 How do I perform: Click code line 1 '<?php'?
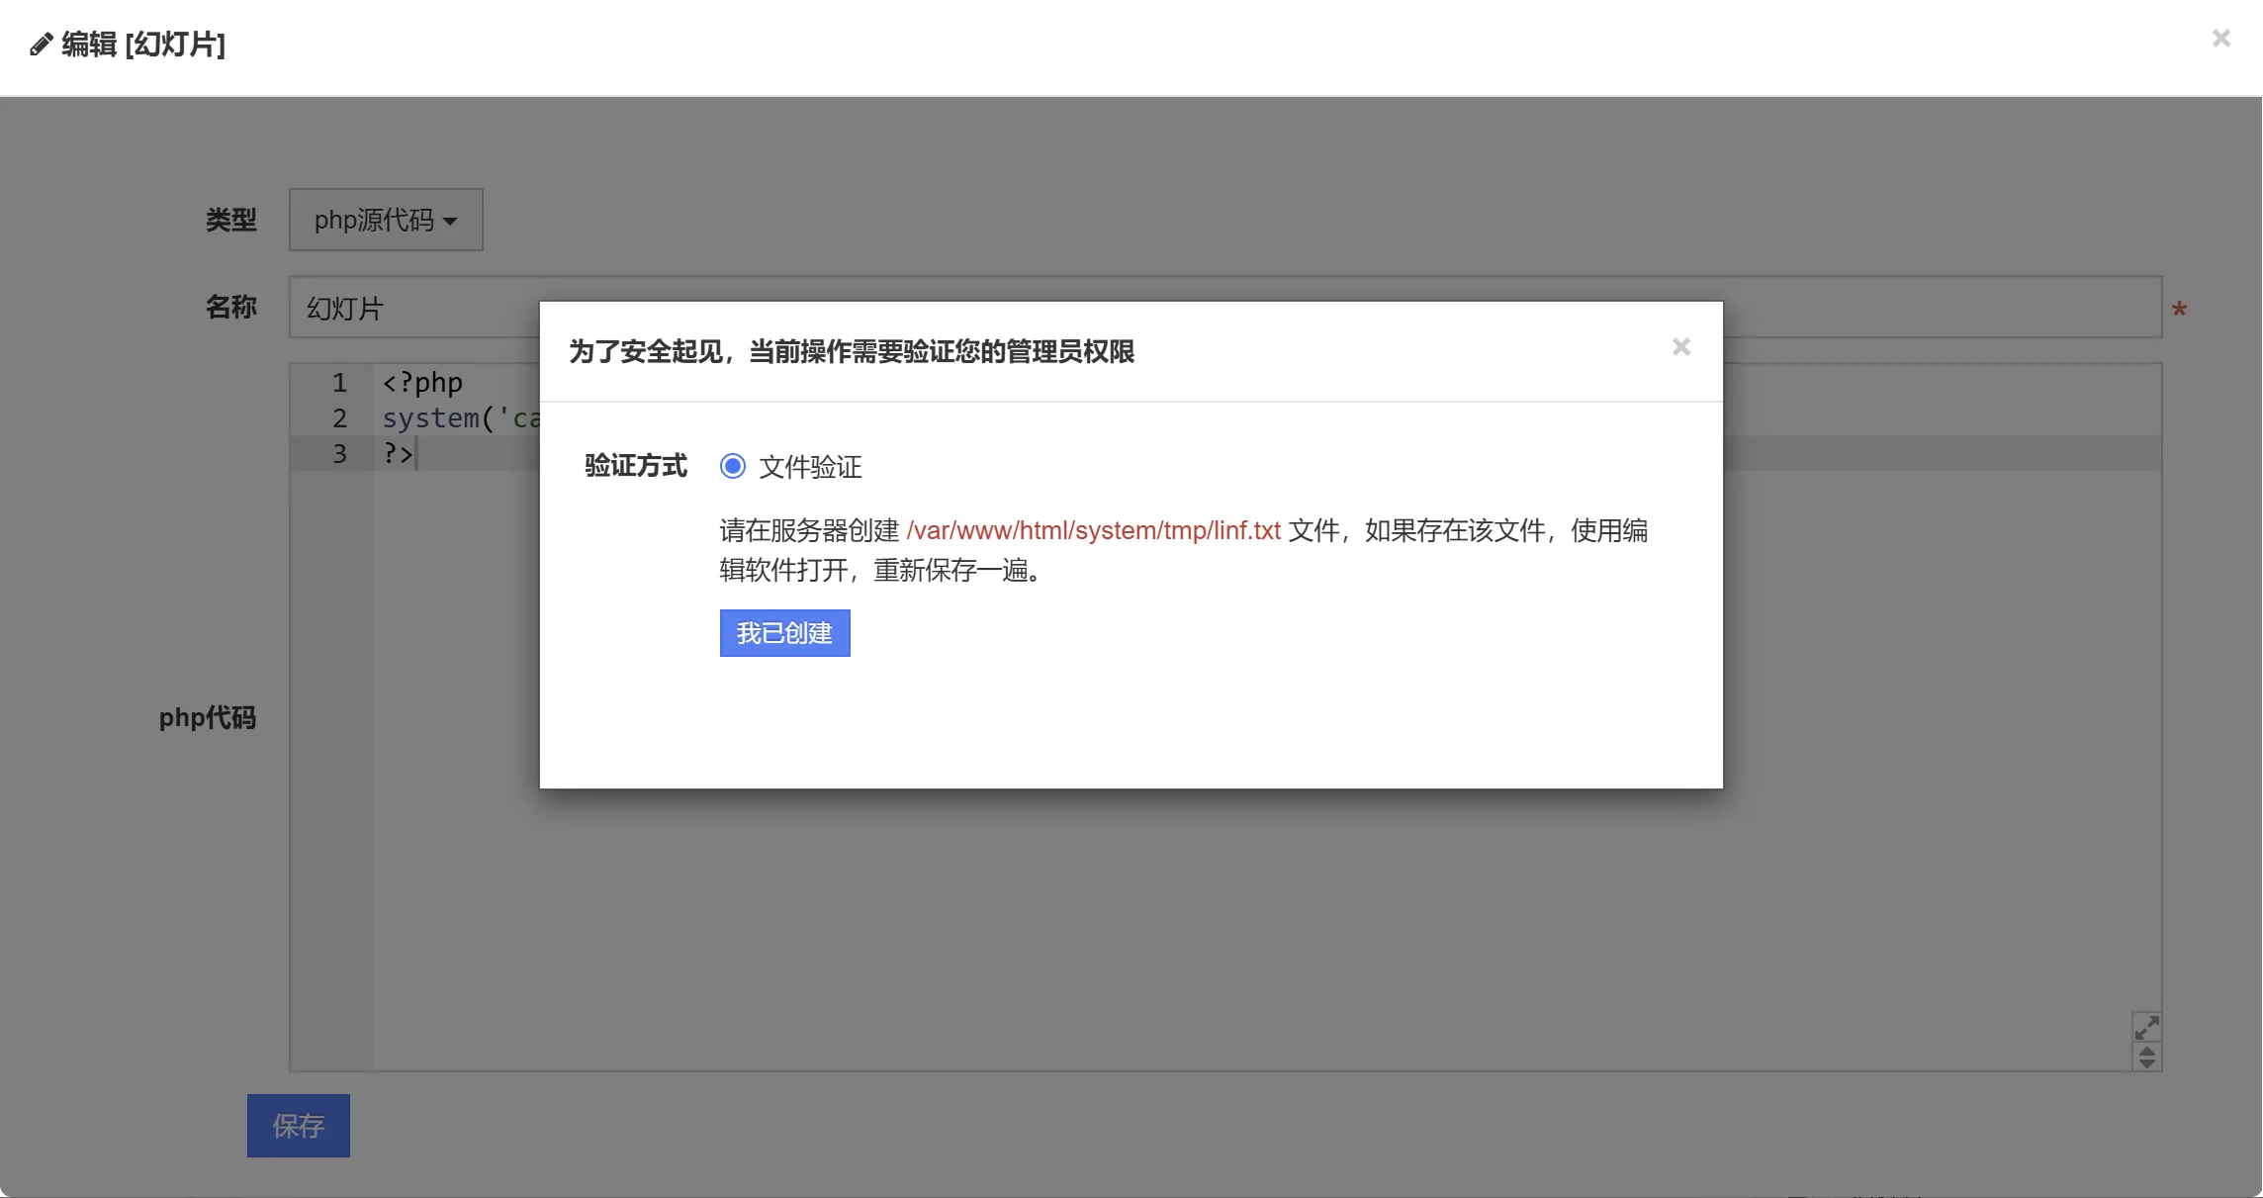coord(422,383)
